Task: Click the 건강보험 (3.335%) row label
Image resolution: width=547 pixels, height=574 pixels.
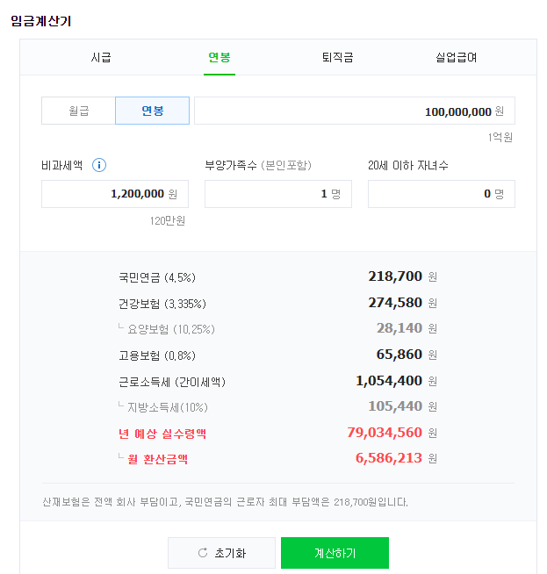Action: click(x=162, y=304)
